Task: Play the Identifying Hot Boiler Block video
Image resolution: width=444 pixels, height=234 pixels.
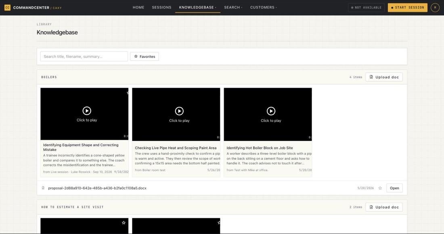Action: pos(271,111)
